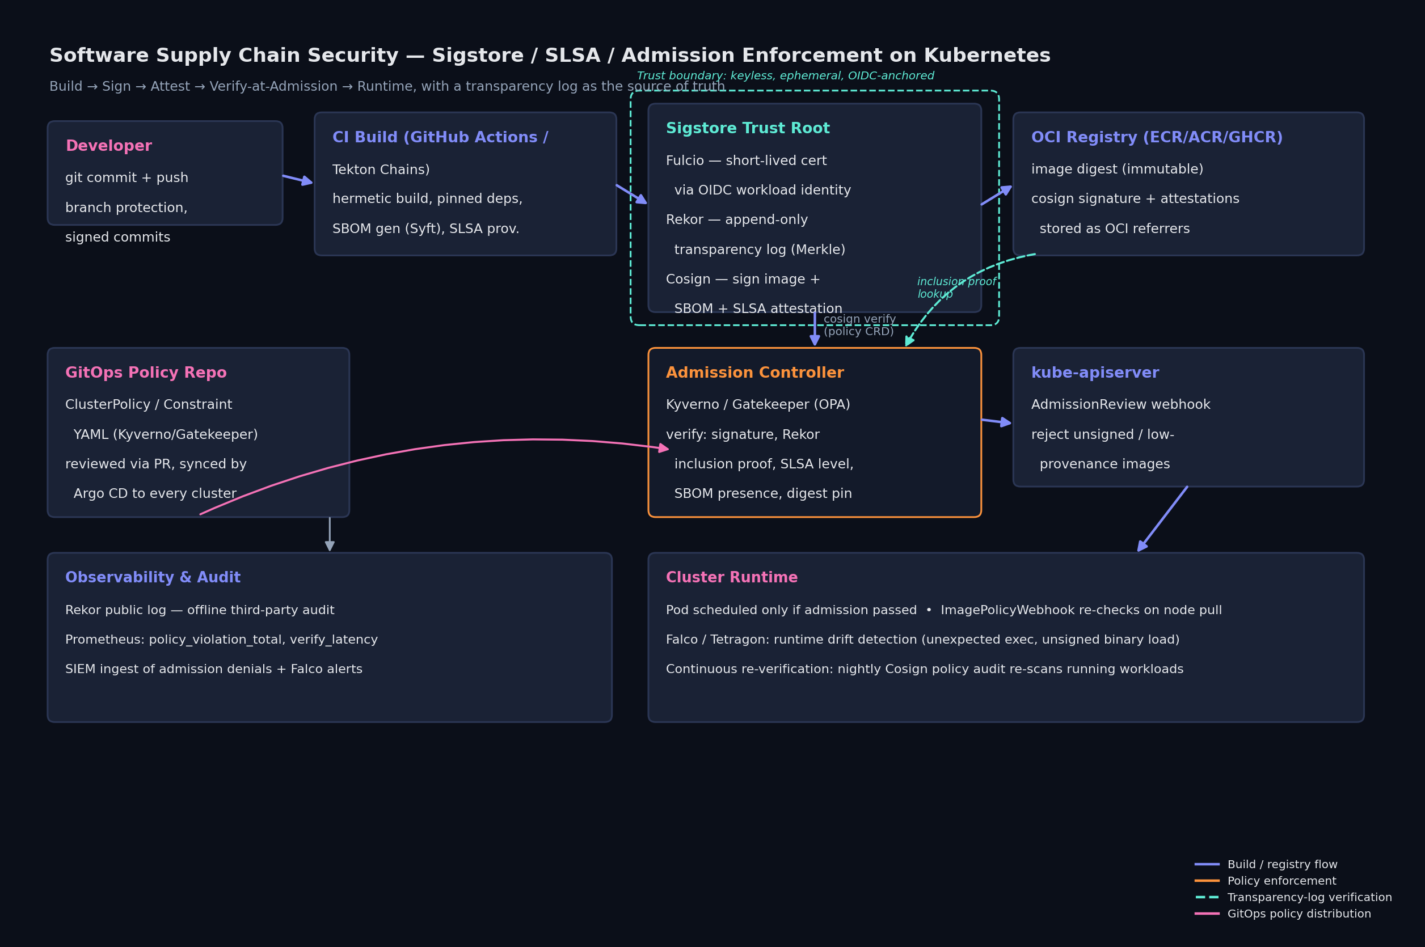Image resolution: width=1425 pixels, height=947 pixels.
Task: Click the Prometheus policy_violation_total line
Action: [x=222, y=640]
